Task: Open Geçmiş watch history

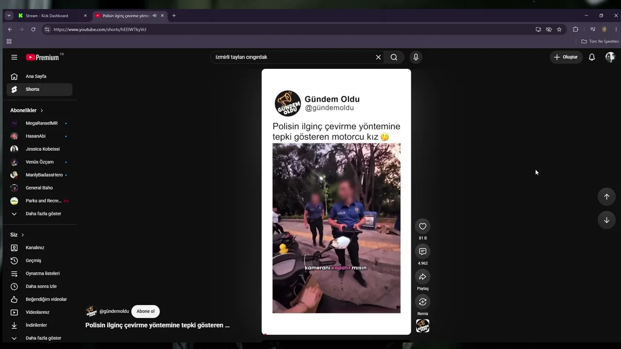Action: coord(39,261)
